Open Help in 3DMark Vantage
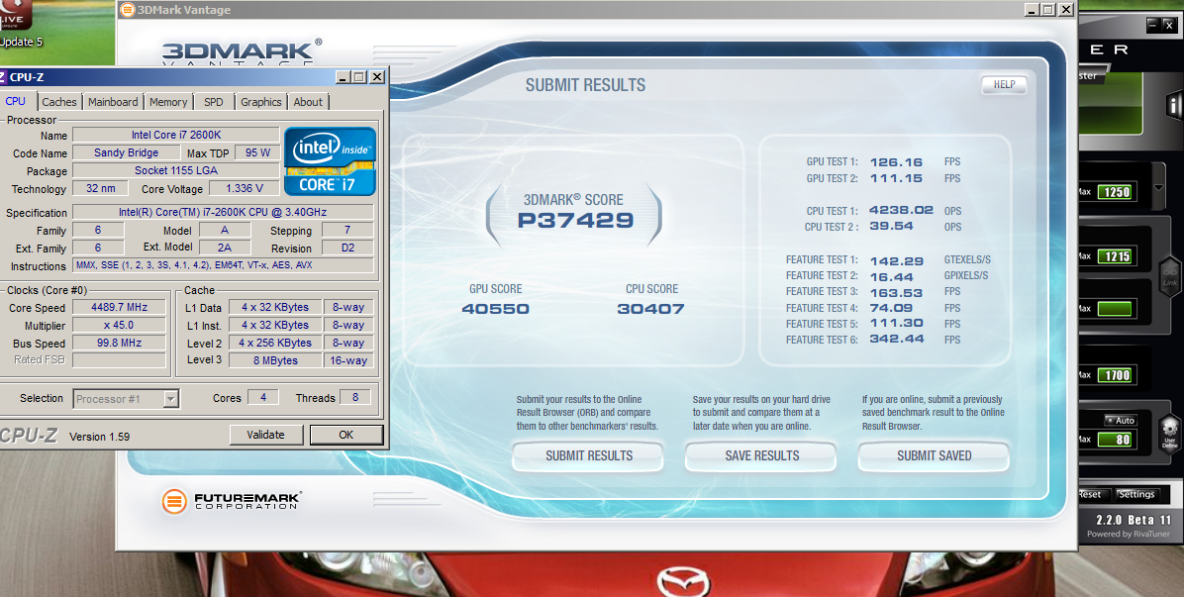Image resolution: width=1184 pixels, height=597 pixels. click(1004, 84)
